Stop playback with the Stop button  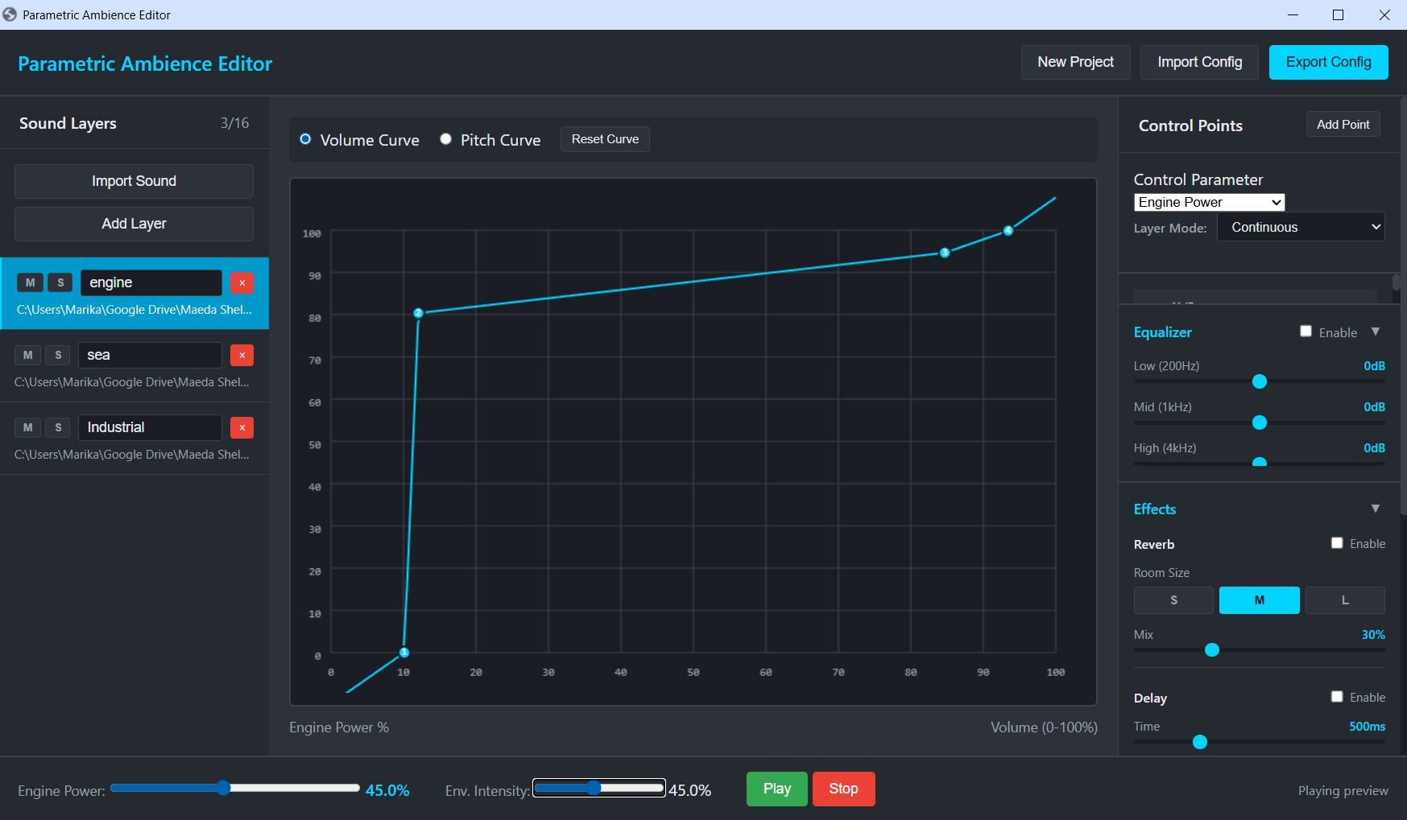[x=843, y=789]
